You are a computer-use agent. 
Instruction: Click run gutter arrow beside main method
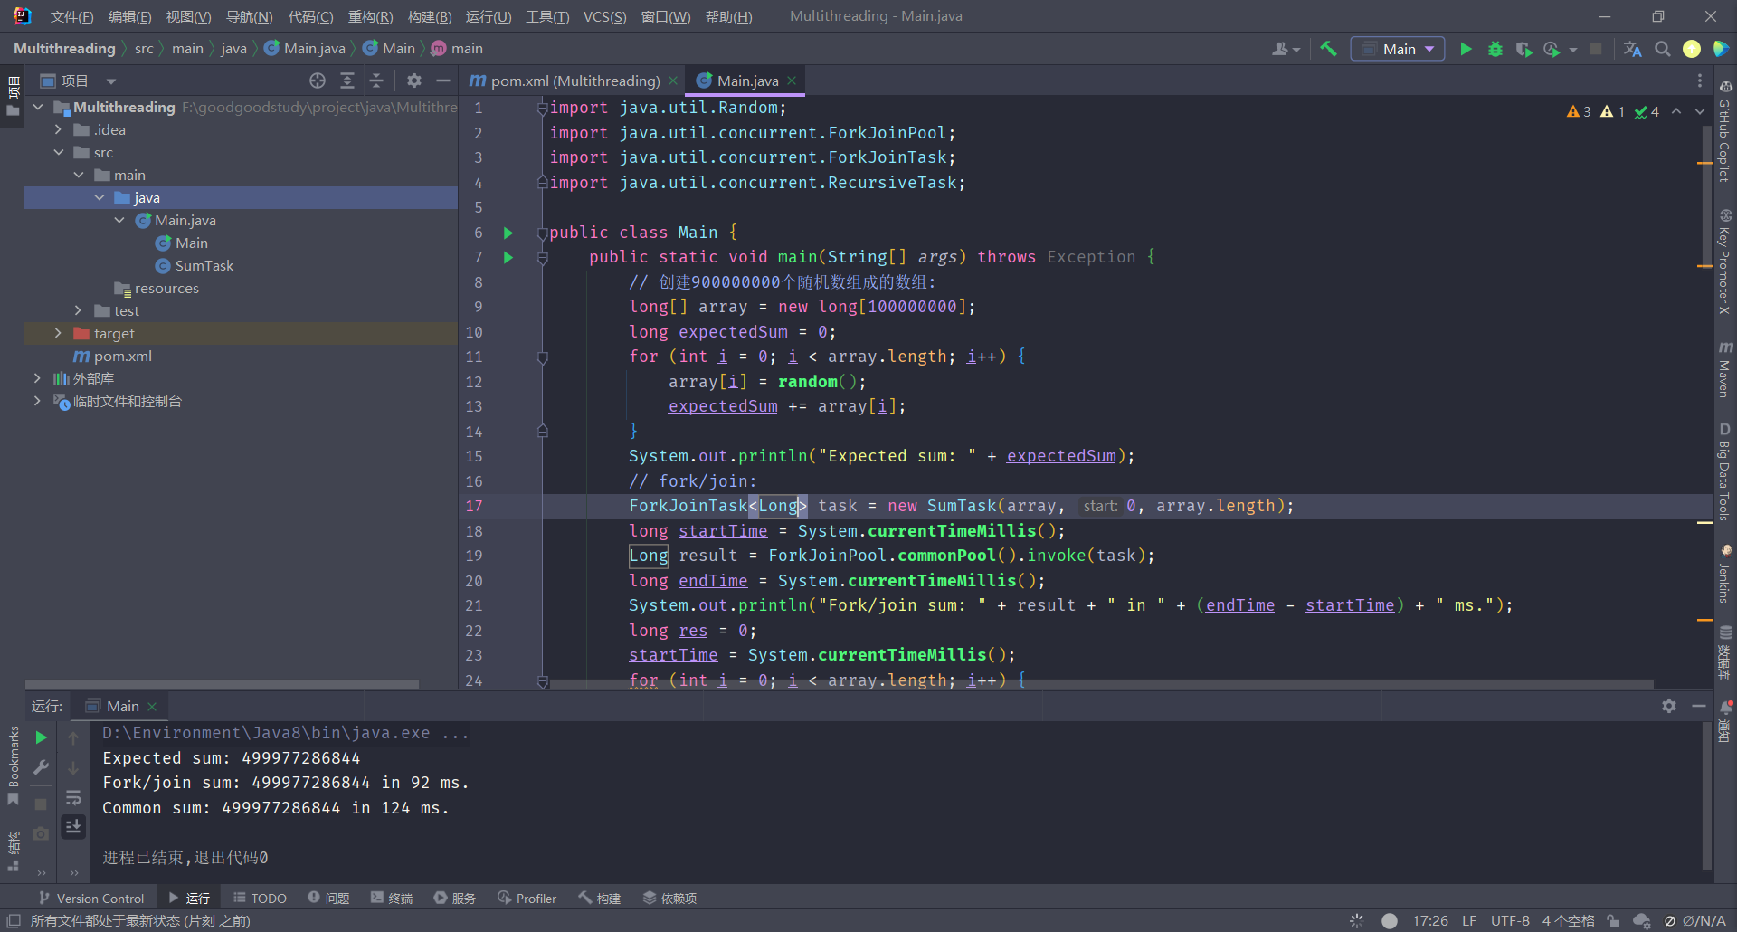tap(508, 257)
